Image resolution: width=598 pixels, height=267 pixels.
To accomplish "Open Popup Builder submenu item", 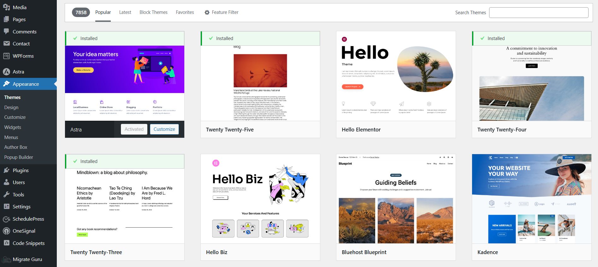I will 19,157.
